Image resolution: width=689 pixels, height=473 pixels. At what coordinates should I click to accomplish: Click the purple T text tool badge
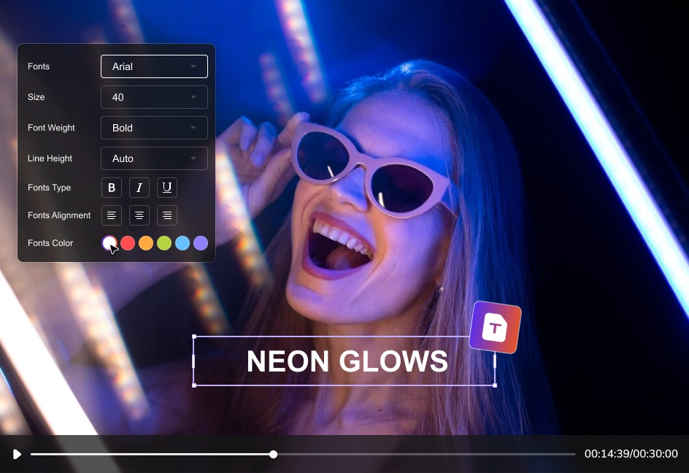click(495, 328)
